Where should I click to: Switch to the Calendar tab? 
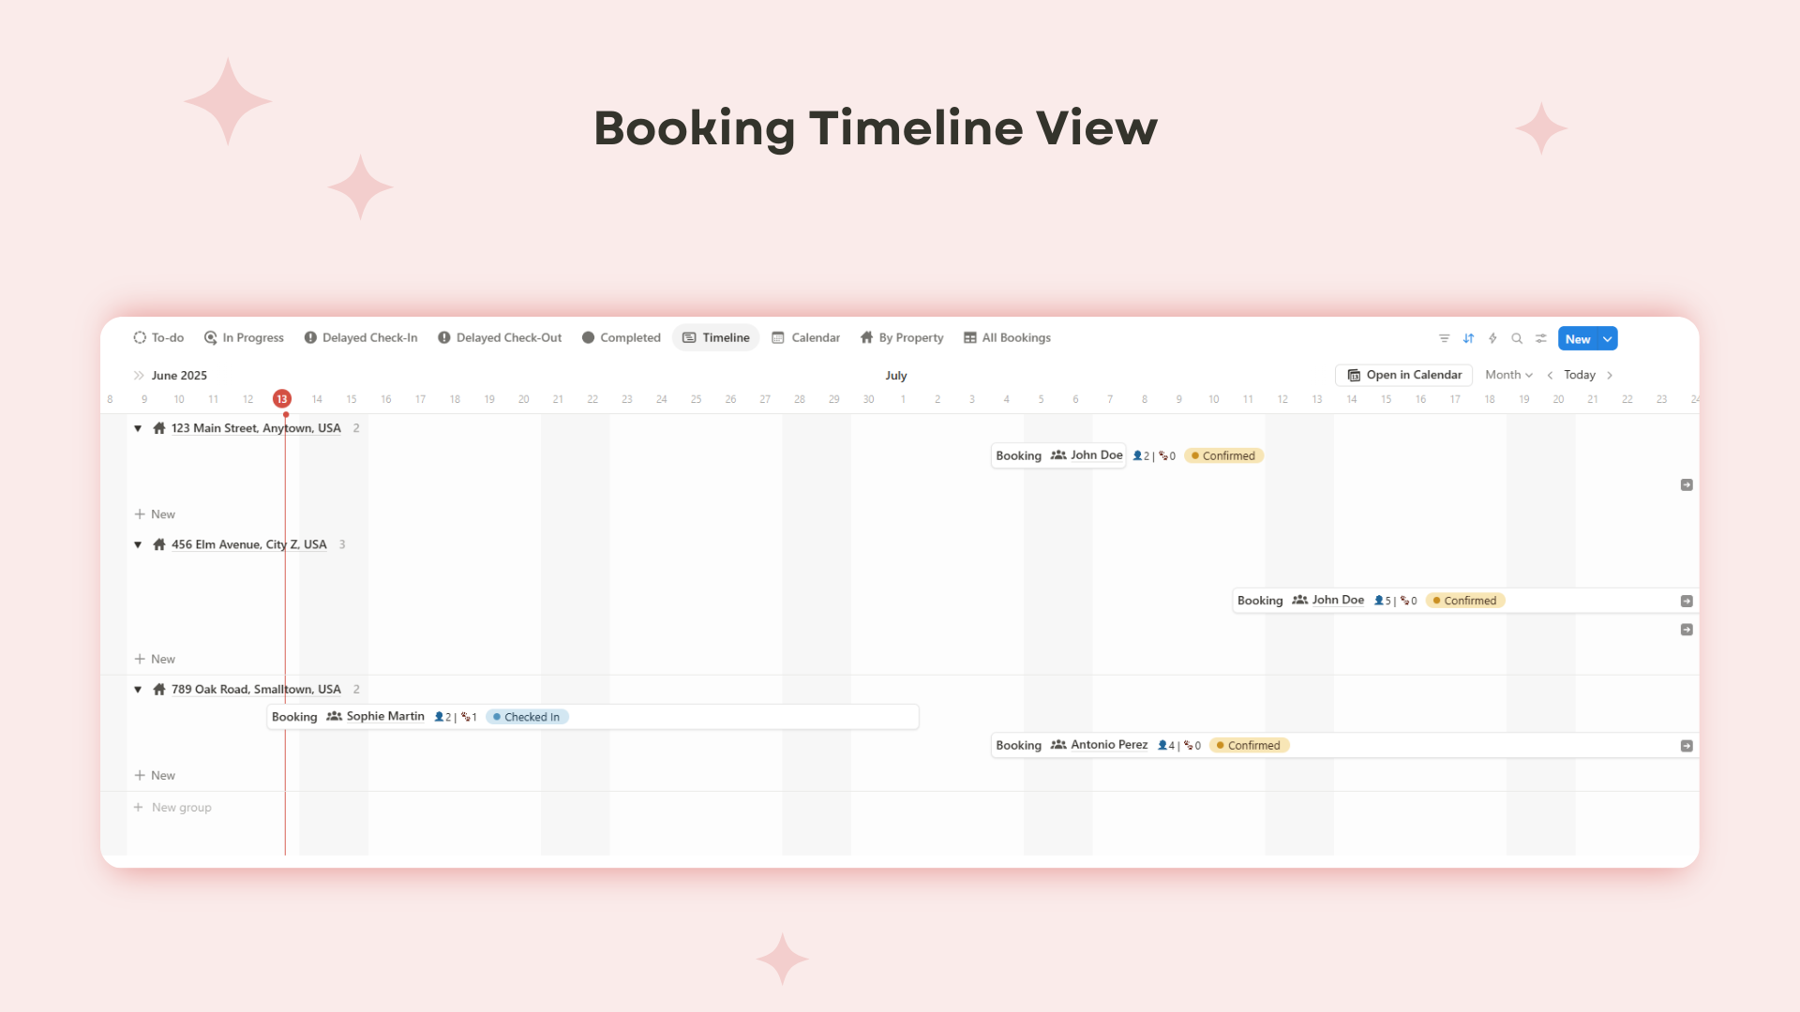pos(806,337)
